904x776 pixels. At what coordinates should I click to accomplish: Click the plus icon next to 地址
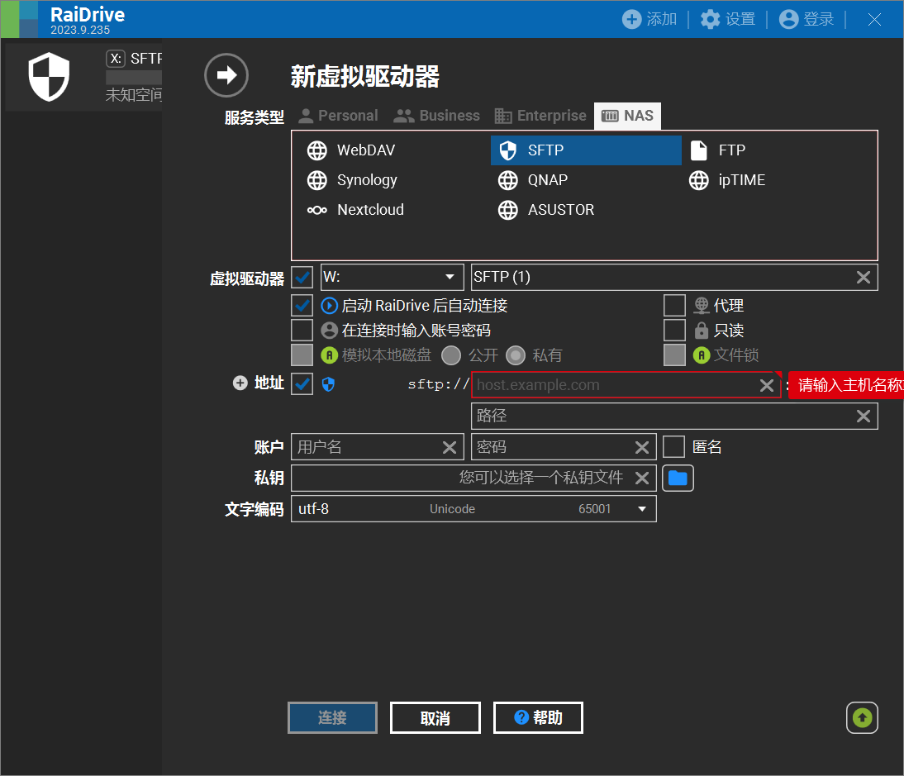click(x=240, y=383)
